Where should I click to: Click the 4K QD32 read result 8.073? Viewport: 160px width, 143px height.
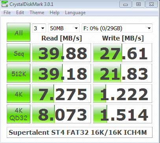[x=61, y=114]
